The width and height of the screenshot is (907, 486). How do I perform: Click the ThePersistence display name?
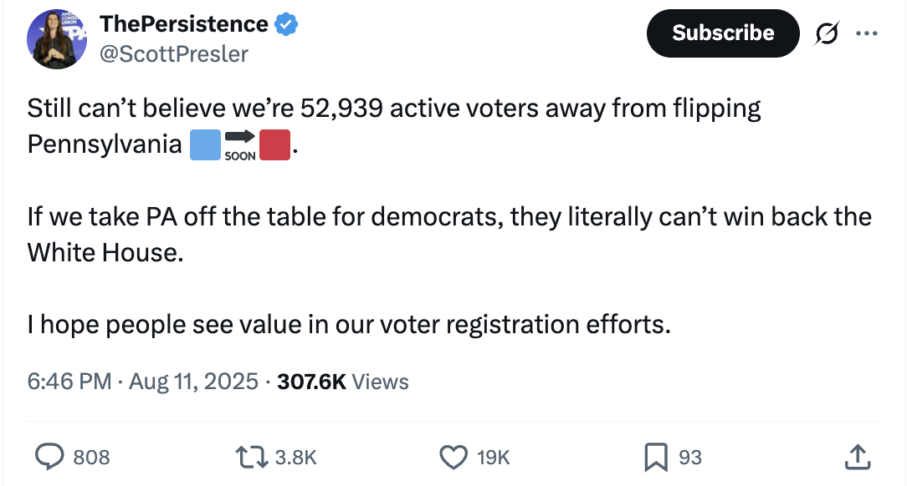pyautogui.click(x=184, y=24)
